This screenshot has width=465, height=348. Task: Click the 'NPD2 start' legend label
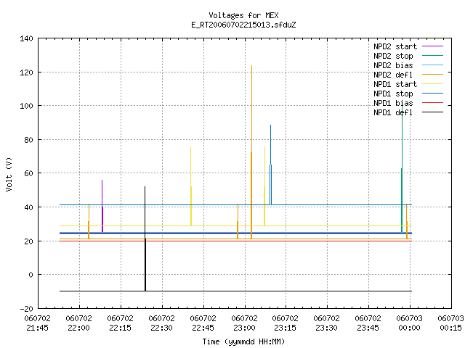(x=395, y=46)
